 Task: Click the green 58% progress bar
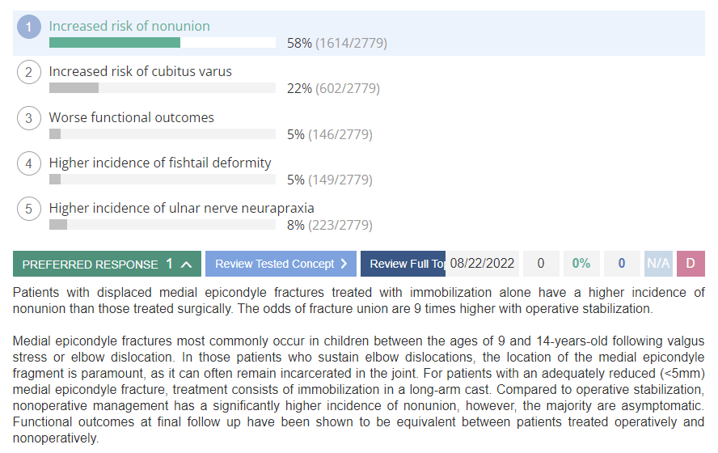tap(115, 43)
